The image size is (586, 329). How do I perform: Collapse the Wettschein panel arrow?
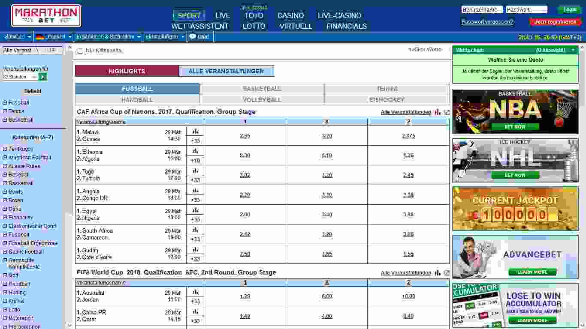pos(573,50)
